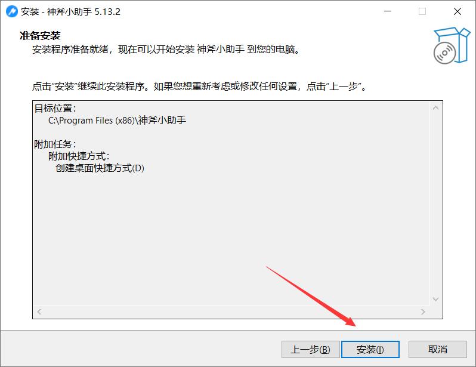Start installation with the 安装(I) button

tap(370, 349)
